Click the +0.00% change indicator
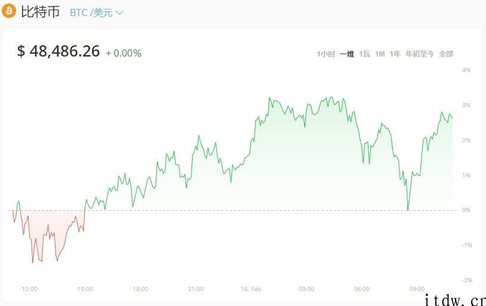Image resolution: width=486 pixels, height=306 pixels. [123, 53]
